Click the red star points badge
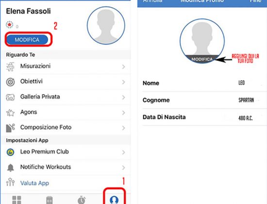Image resolution: width=267 pixels, height=204 pixels. click(x=10, y=25)
